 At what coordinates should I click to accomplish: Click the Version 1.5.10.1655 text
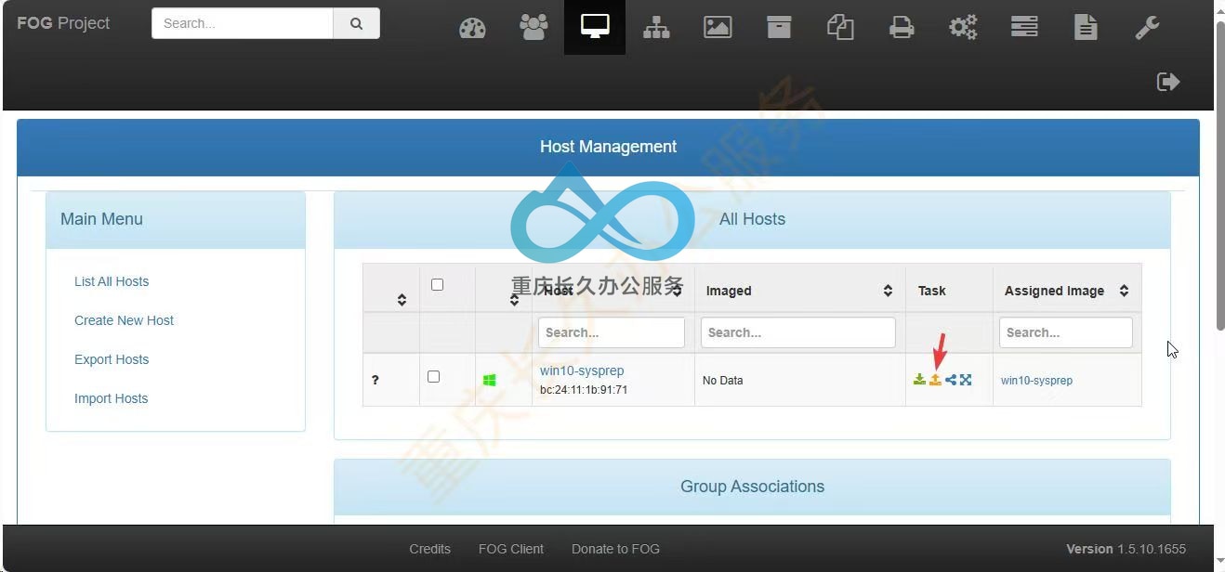[1126, 549]
